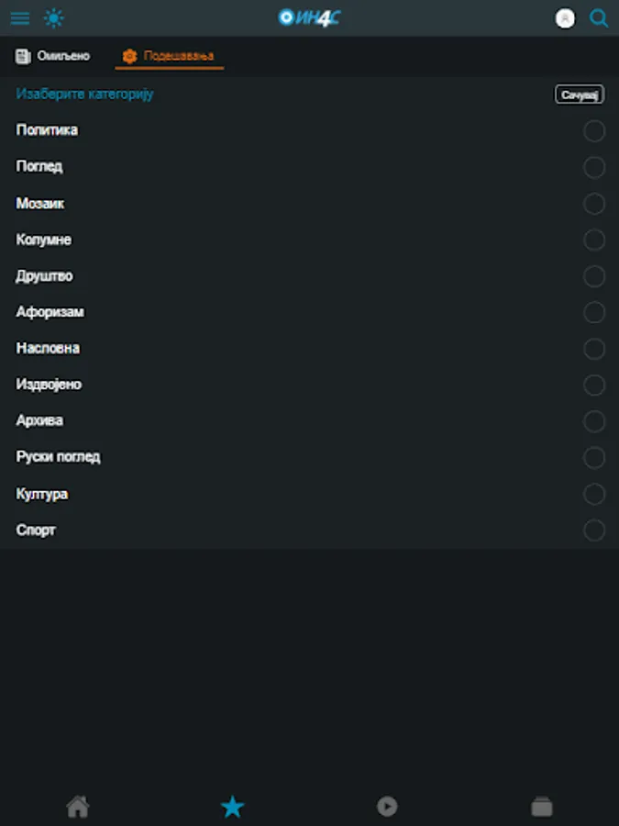Switch to the Омиљено tab
The image size is (619, 826).
point(53,56)
